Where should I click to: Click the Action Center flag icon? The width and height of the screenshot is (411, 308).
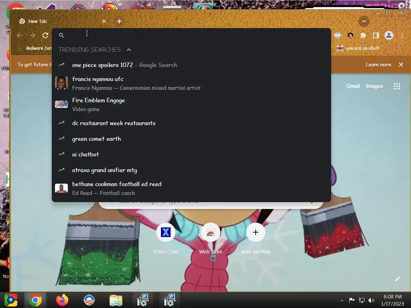coord(352,300)
